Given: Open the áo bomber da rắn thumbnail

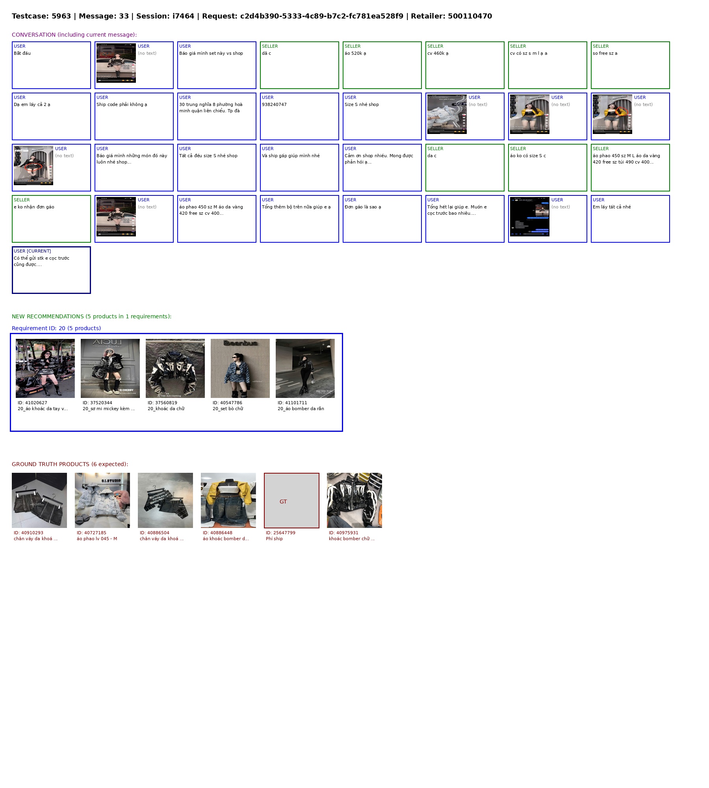Looking at the screenshot, I should (305, 368).
